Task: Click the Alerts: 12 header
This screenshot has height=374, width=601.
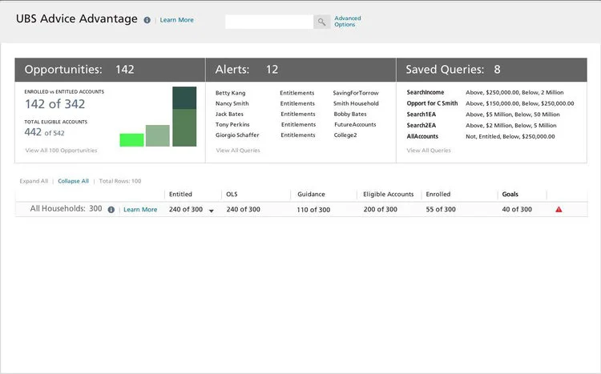Action: click(x=300, y=70)
